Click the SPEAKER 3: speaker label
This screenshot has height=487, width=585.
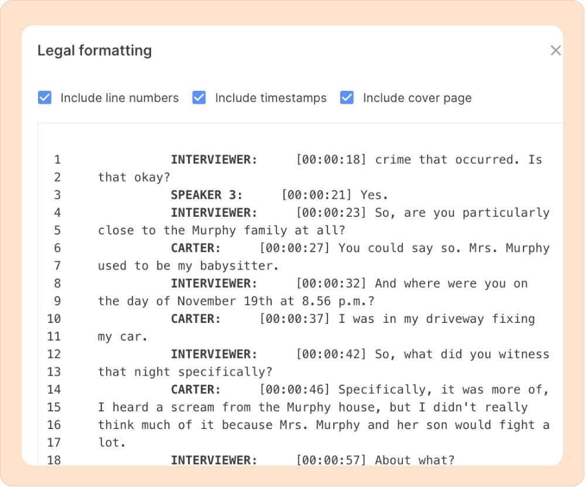207,195
